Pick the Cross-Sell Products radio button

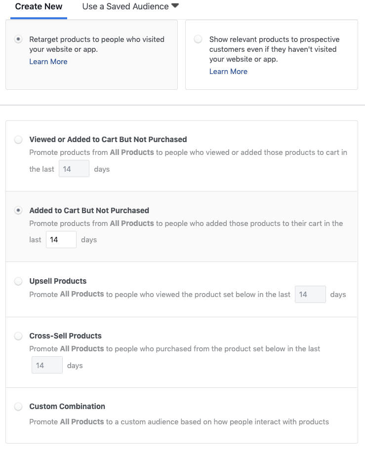click(18, 336)
